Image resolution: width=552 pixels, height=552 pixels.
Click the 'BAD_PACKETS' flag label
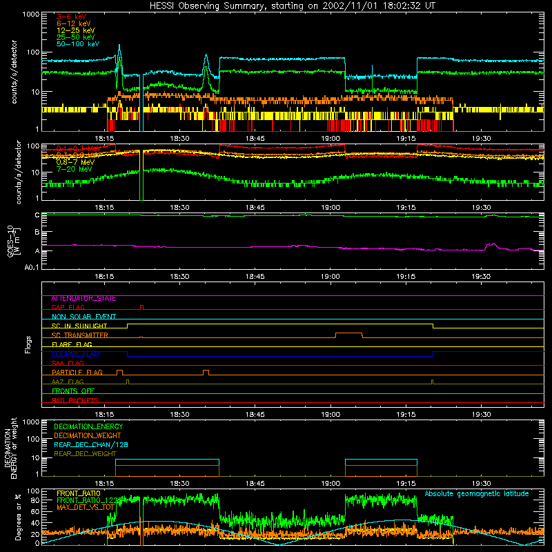click(x=75, y=400)
